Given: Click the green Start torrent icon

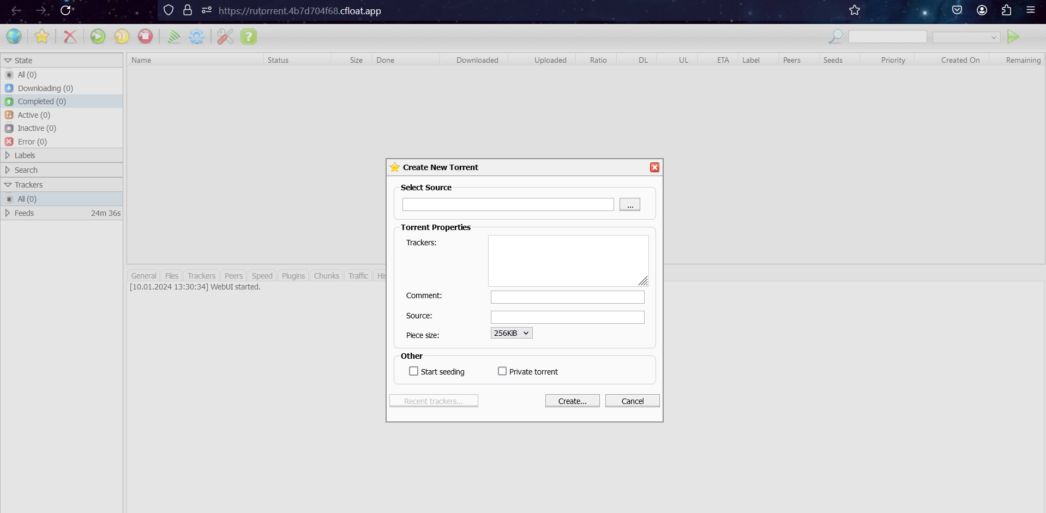Looking at the screenshot, I should pos(98,37).
